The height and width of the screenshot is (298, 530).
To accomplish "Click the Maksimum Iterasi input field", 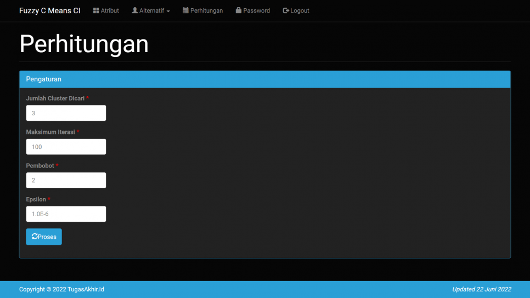I will point(66,147).
